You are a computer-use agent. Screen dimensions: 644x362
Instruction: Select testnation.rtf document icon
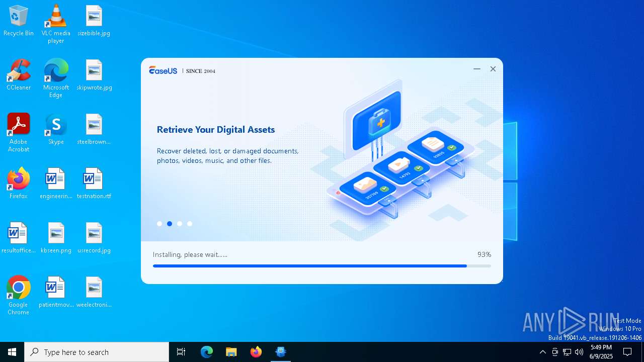pyautogui.click(x=94, y=184)
